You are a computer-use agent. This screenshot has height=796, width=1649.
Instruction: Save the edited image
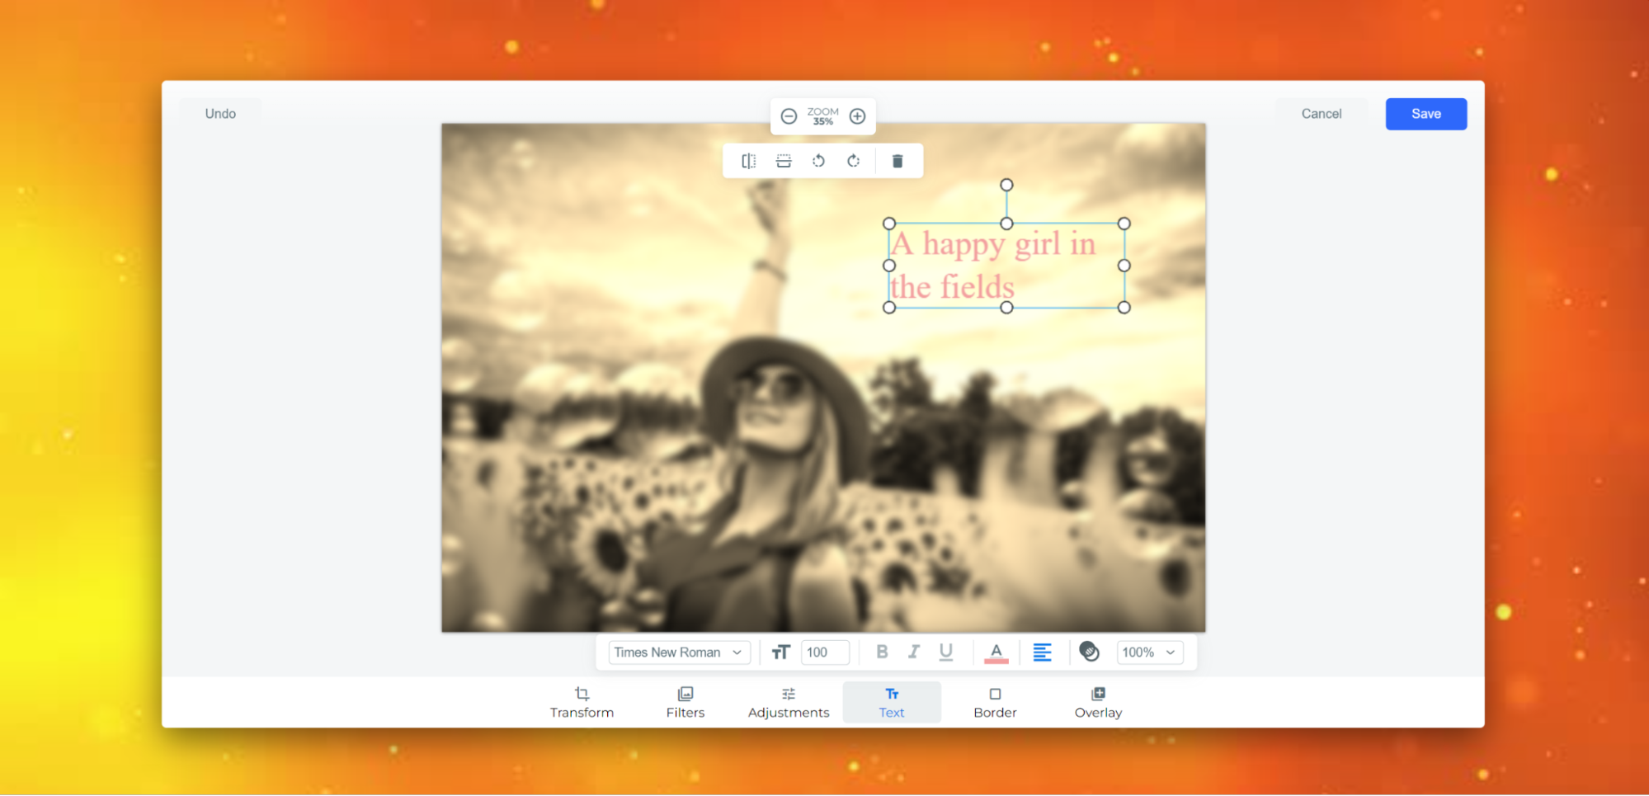(1425, 113)
